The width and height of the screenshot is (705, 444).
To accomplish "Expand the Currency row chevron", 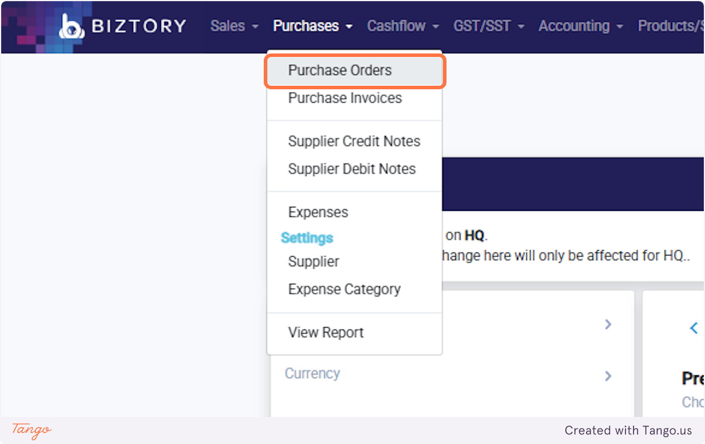I will (608, 376).
